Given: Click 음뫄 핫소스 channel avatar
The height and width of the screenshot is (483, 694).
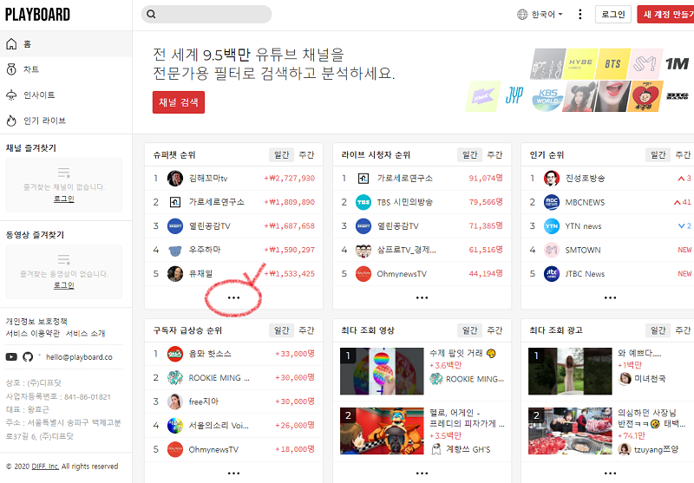Looking at the screenshot, I should tap(175, 354).
